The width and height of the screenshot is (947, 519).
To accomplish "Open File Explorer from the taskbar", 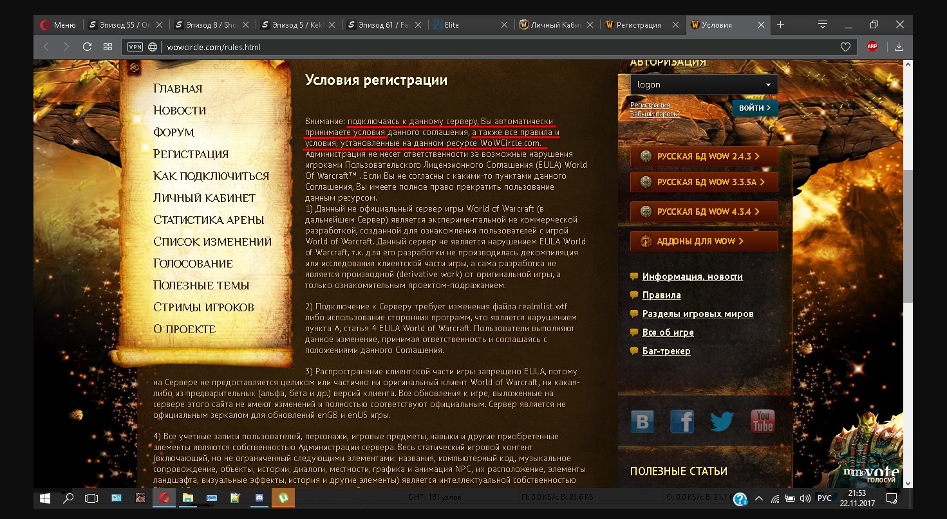I will (x=187, y=498).
